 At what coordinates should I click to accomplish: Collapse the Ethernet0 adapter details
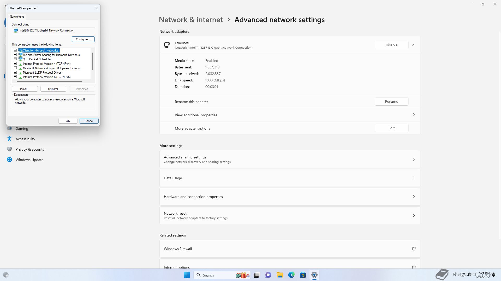414,45
